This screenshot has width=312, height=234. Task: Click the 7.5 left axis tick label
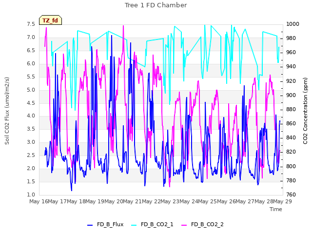pyautogui.click(x=31, y=24)
